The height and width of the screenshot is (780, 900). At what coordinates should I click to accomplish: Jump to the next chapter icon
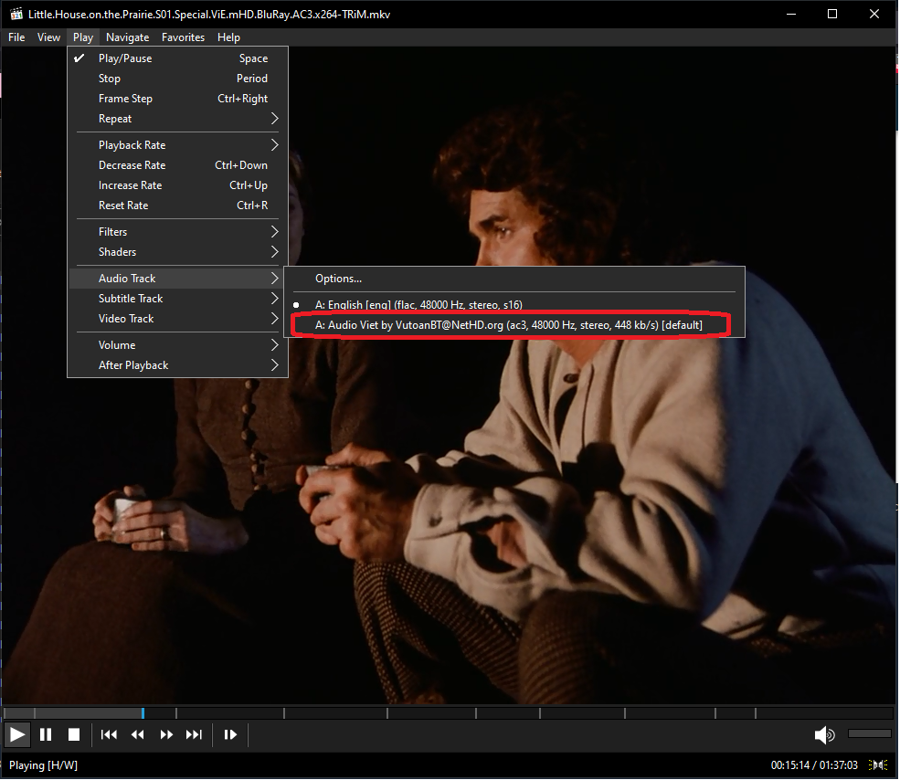point(194,735)
